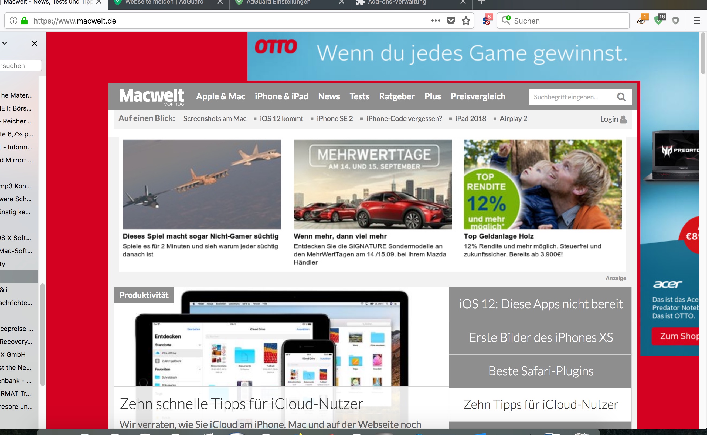Start the Macwelt search via the magnifier icon
707x435 pixels.
621,97
